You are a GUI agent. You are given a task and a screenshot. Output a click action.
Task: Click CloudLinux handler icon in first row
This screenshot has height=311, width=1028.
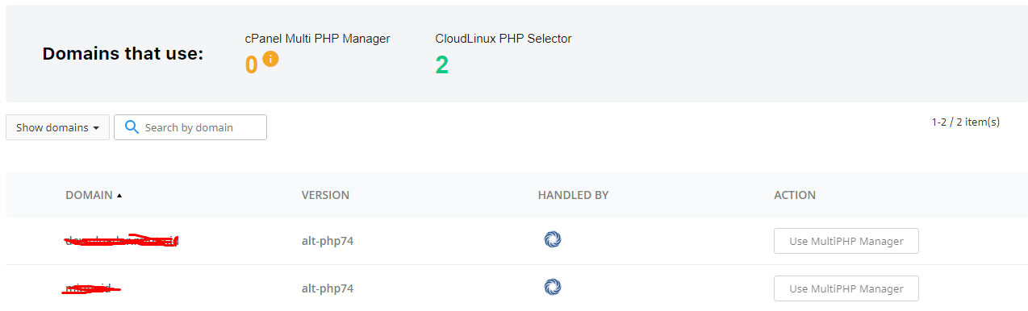pyautogui.click(x=553, y=239)
